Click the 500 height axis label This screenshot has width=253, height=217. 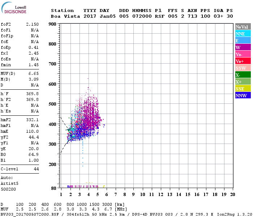(52, 104)
